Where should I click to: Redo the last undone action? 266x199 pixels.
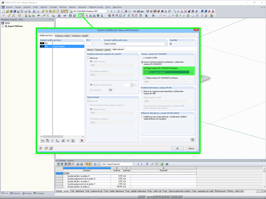click(38, 11)
